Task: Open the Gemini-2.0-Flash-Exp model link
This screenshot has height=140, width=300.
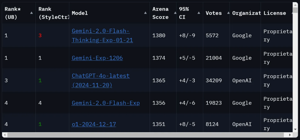Action: (x=106, y=103)
